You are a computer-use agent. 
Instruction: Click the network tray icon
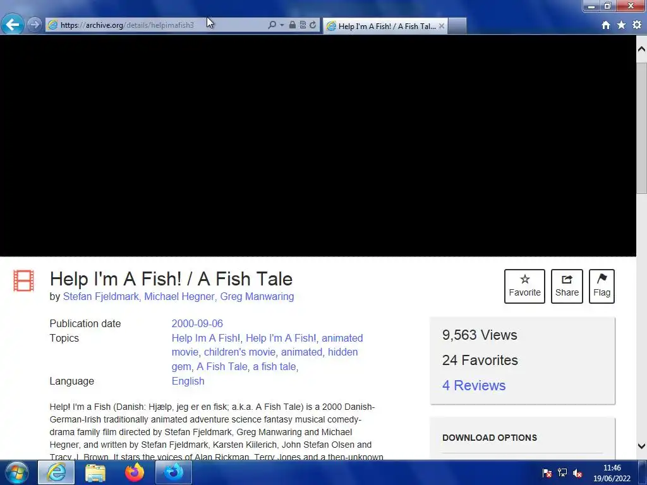[562, 473]
